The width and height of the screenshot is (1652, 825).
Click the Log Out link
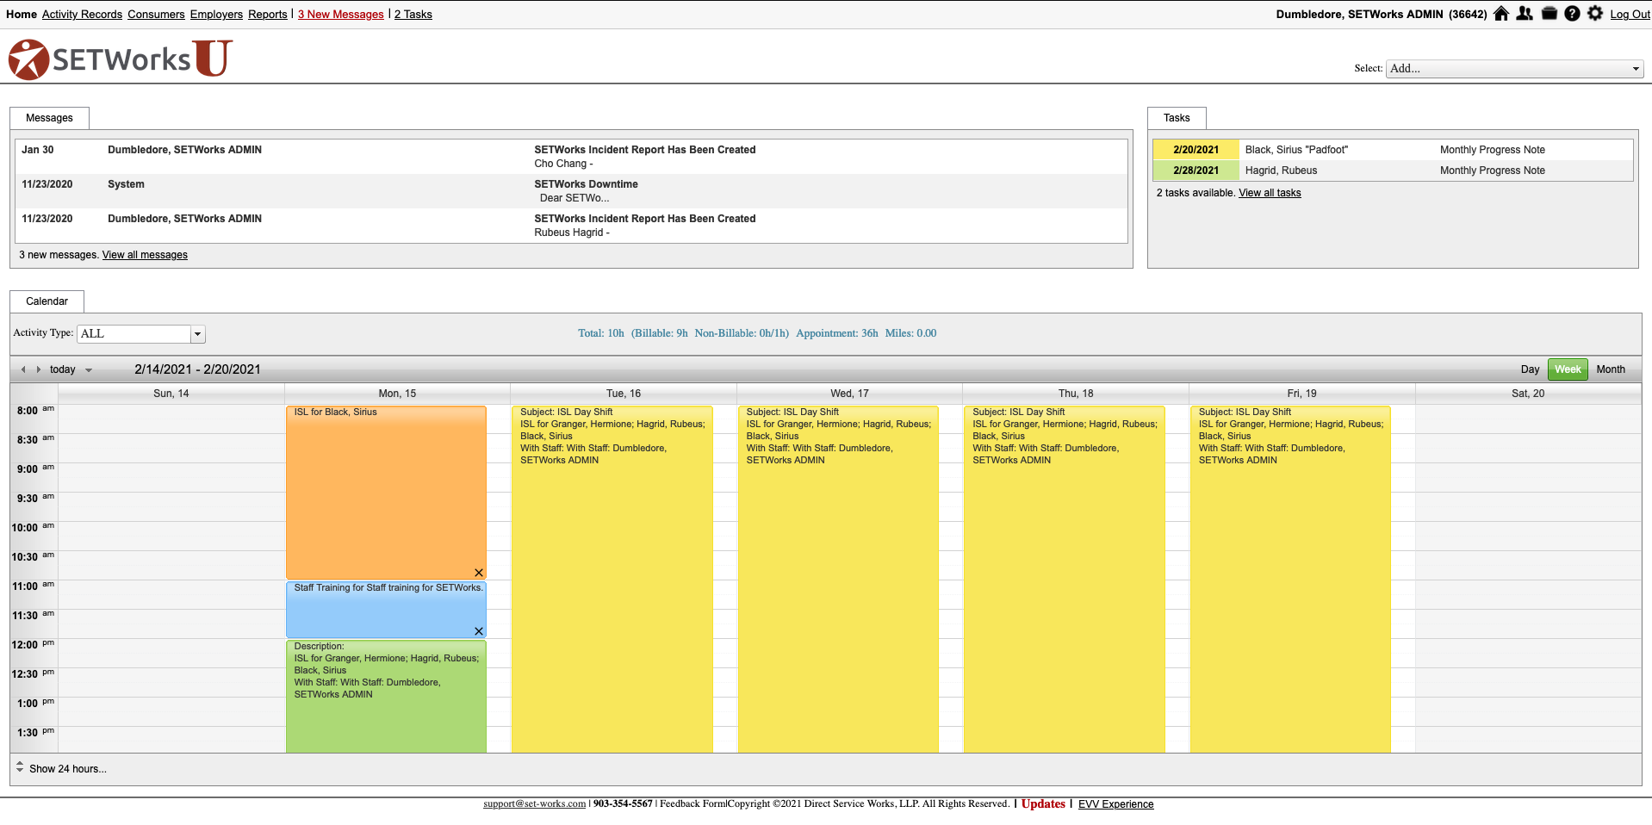point(1630,15)
